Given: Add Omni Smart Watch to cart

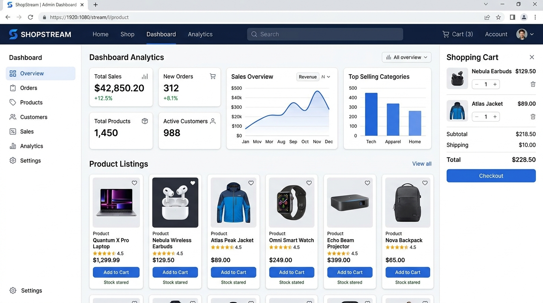Looking at the screenshot, I should [292, 272].
